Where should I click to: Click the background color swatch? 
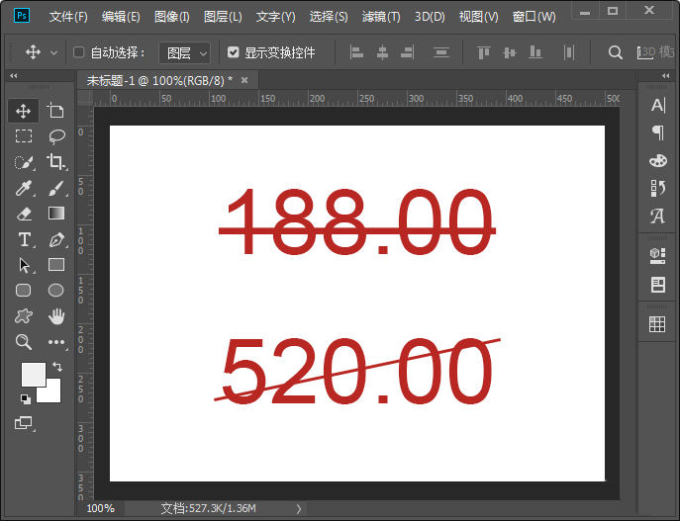pos(52,392)
